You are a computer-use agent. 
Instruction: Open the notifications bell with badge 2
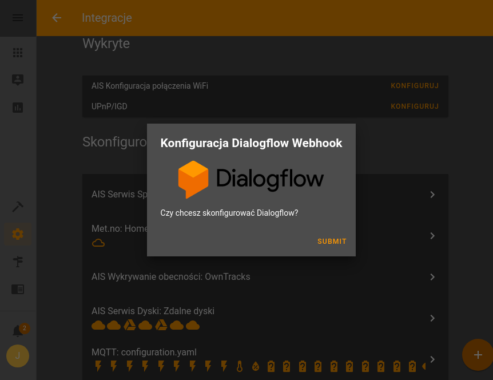18,330
